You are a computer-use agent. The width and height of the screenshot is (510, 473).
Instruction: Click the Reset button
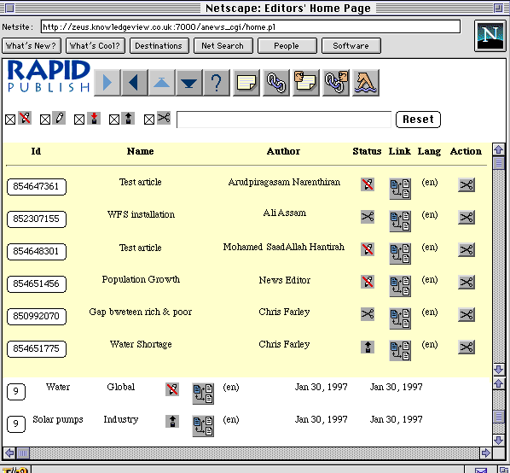pyautogui.click(x=418, y=120)
